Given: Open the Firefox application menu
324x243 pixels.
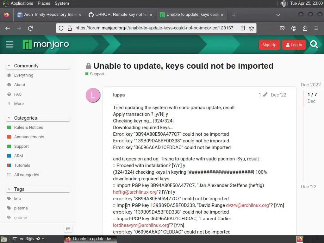Looking at the screenshot, I should [316, 28].
